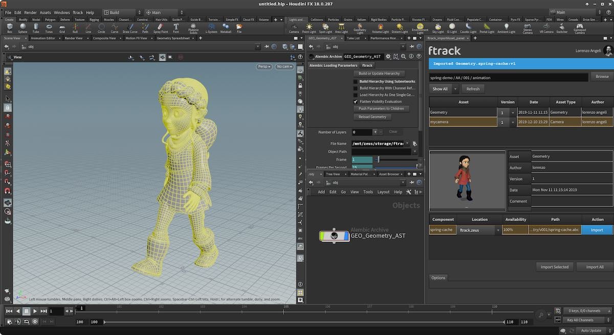Open the Windows menu

[61, 12]
